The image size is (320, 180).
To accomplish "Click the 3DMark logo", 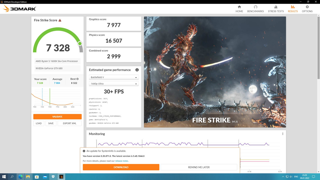I will coord(19,9).
